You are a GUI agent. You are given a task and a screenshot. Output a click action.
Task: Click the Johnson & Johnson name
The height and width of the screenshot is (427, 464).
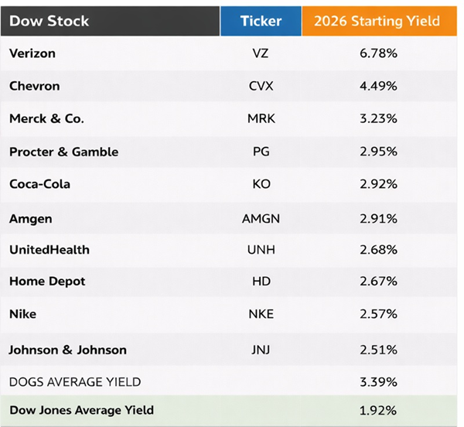[67, 350]
